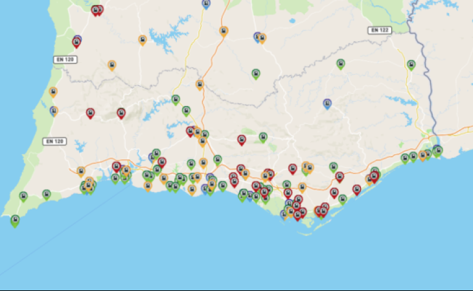Click the southern EN 120 road label

[x=54, y=141]
